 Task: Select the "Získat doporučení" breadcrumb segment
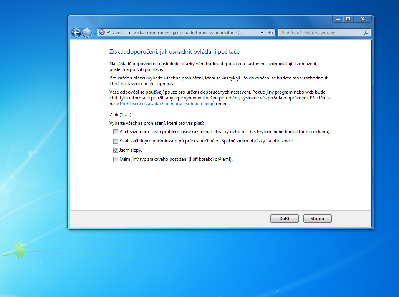(188, 33)
